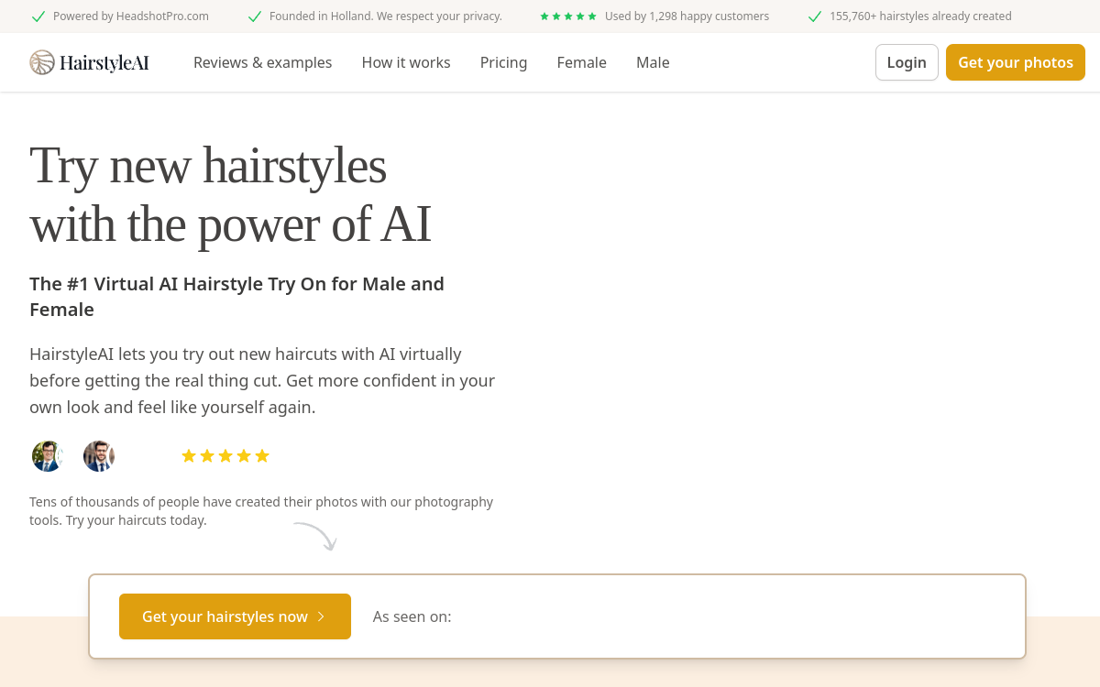Click the "As seen on:" area

(412, 616)
